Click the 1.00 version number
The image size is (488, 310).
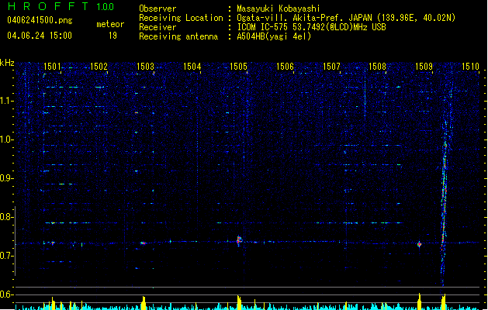(x=106, y=6)
